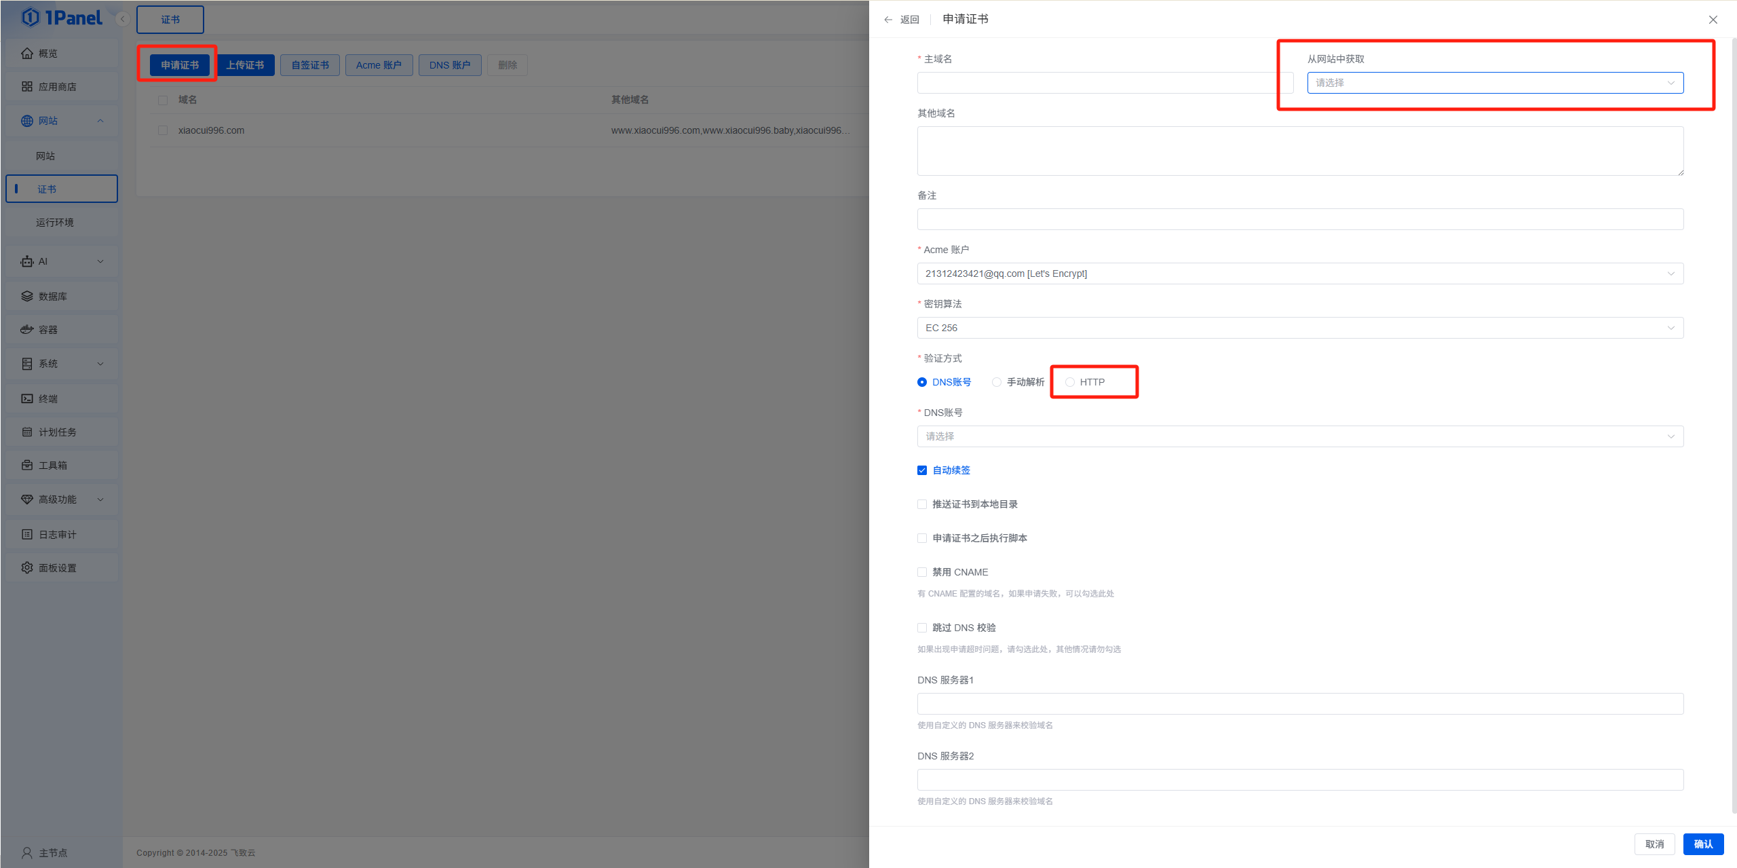This screenshot has height=868, width=1737.
Task: Open 应用商店 via its grid icon
Action: pyautogui.click(x=27, y=87)
